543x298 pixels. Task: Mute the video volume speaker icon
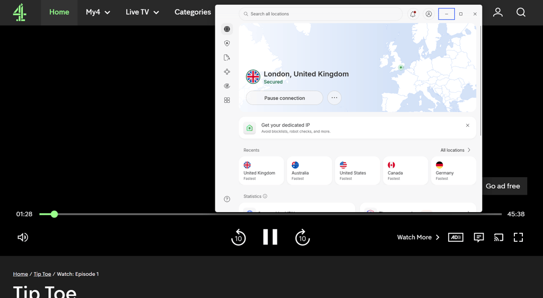pos(23,238)
